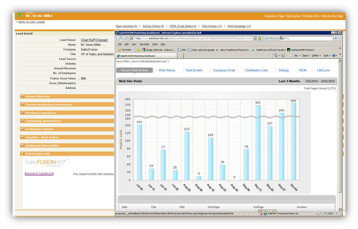Open DashboardMD Partners bookmark
Screen dimensions: 358x229
point(300,50)
